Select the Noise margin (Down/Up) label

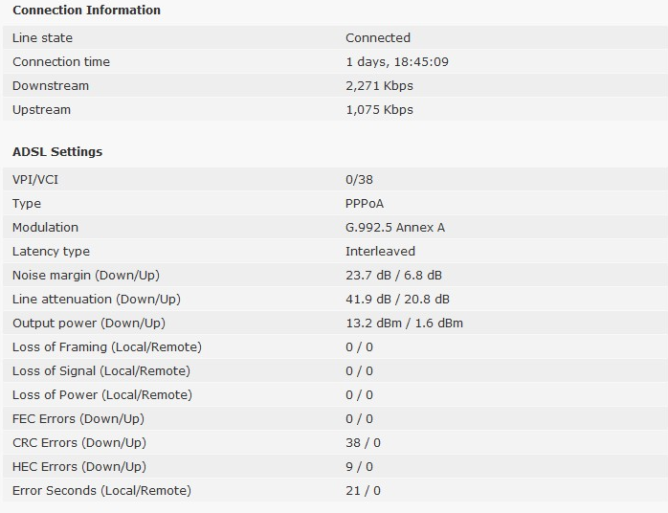[x=88, y=276]
